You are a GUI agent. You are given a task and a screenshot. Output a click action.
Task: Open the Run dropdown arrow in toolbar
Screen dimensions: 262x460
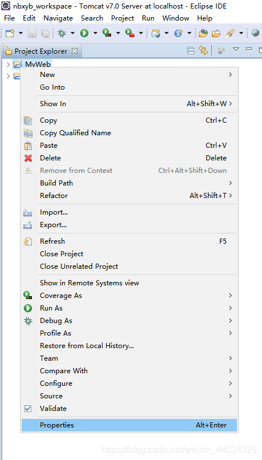coord(95,33)
